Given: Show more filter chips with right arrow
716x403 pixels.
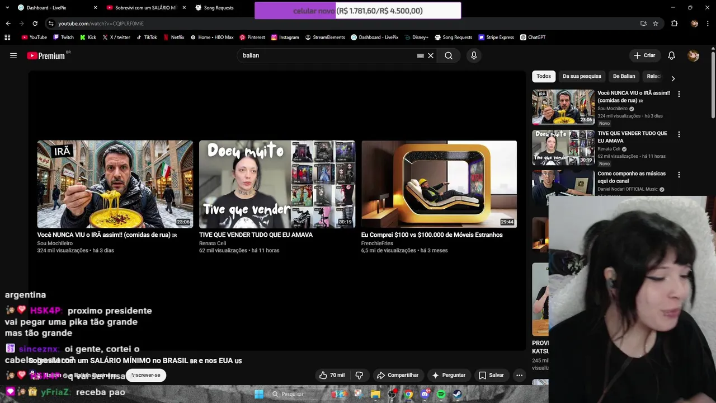Looking at the screenshot, I should tap(673, 78).
